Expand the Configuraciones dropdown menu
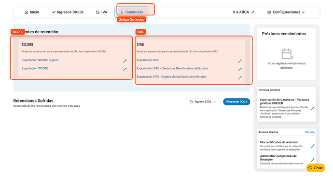Screen dimensions: 333x176 [x=286, y=12]
